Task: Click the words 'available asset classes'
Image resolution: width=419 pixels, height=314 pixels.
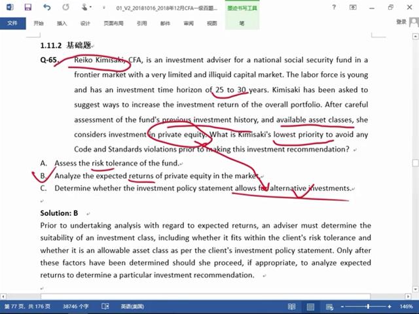Action: click(x=314, y=120)
